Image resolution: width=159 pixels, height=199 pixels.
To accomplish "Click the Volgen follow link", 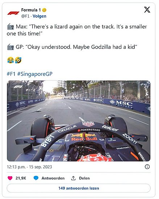I will (39, 16).
